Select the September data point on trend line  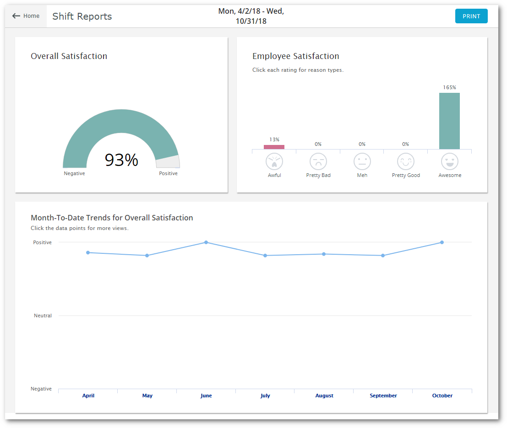click(x=383, y=256)
